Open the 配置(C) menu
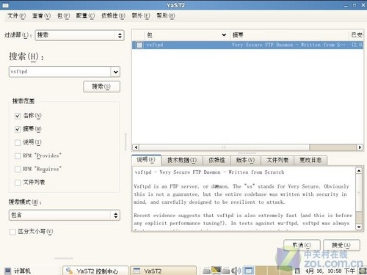367x275 pixels. [85, 16]
